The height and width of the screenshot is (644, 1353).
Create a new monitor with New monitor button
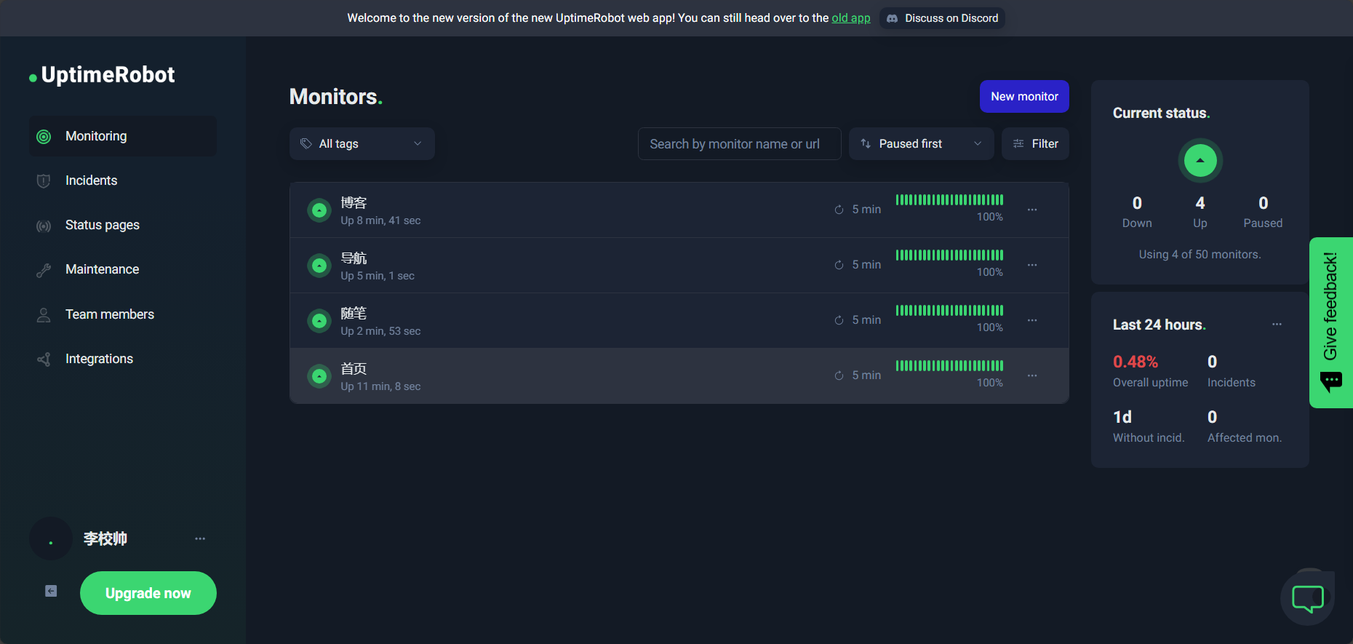click(x=1023, y=97)
